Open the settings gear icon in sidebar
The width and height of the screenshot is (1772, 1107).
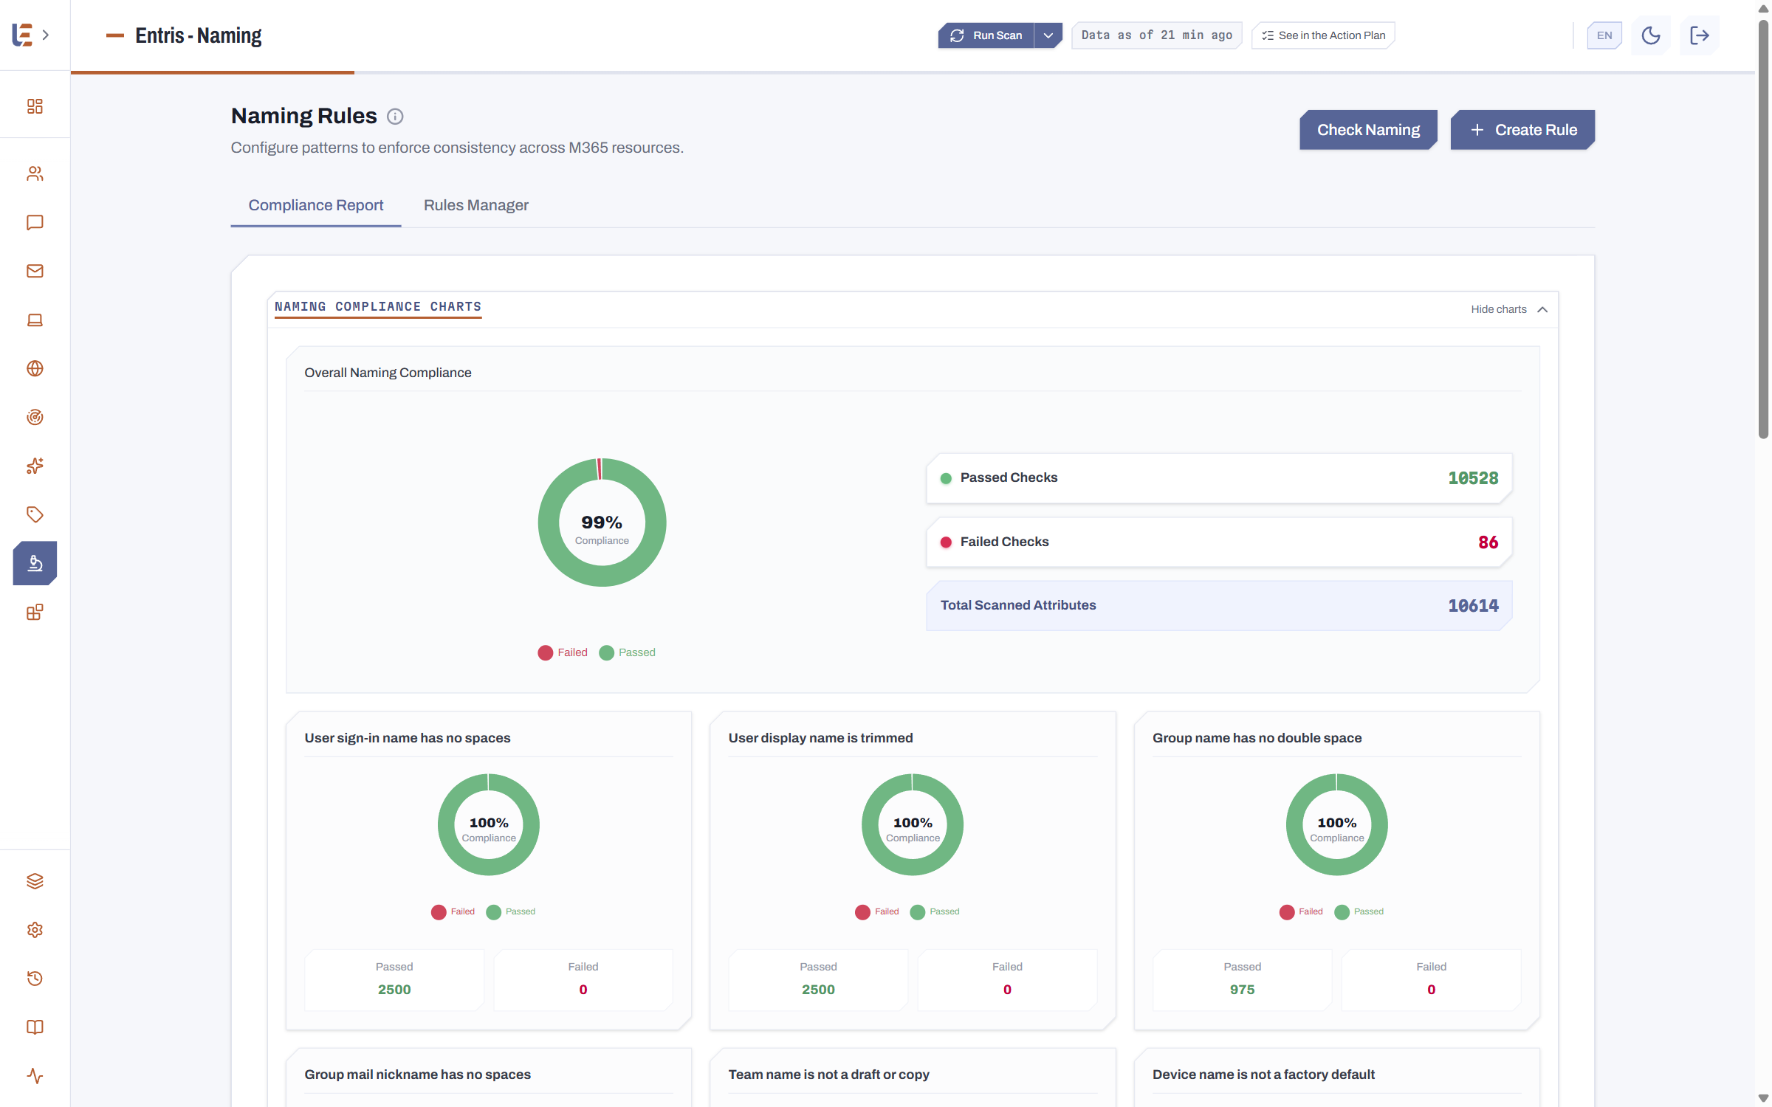(x=35, y=930)
